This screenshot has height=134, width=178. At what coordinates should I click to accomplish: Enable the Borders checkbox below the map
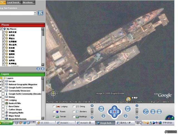click(74, 112)
